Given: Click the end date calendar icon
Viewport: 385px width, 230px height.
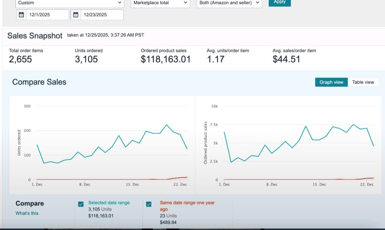Looking at the screenshot, I should coord(76,15).
